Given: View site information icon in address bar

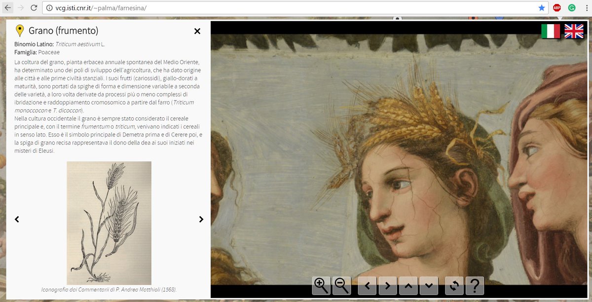Looking at the screenshot, I should point(50,8).
